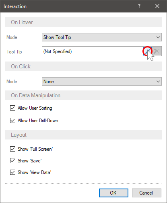
Task: Click the On Click section header
Action: pos(83,66)
